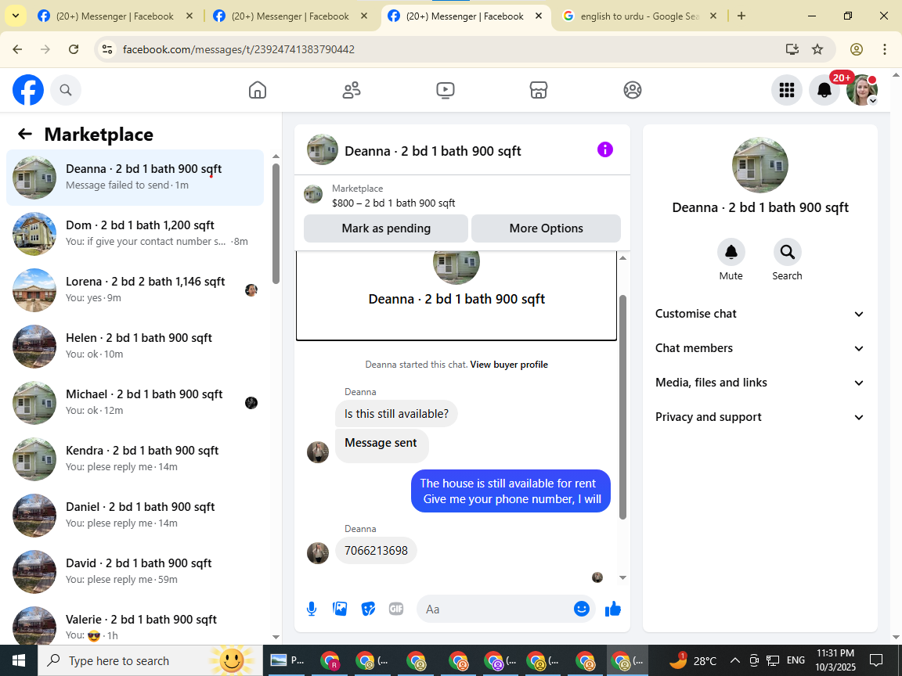Open Deanna conversation in list
902x676 pixels.
tap(135, 177)
